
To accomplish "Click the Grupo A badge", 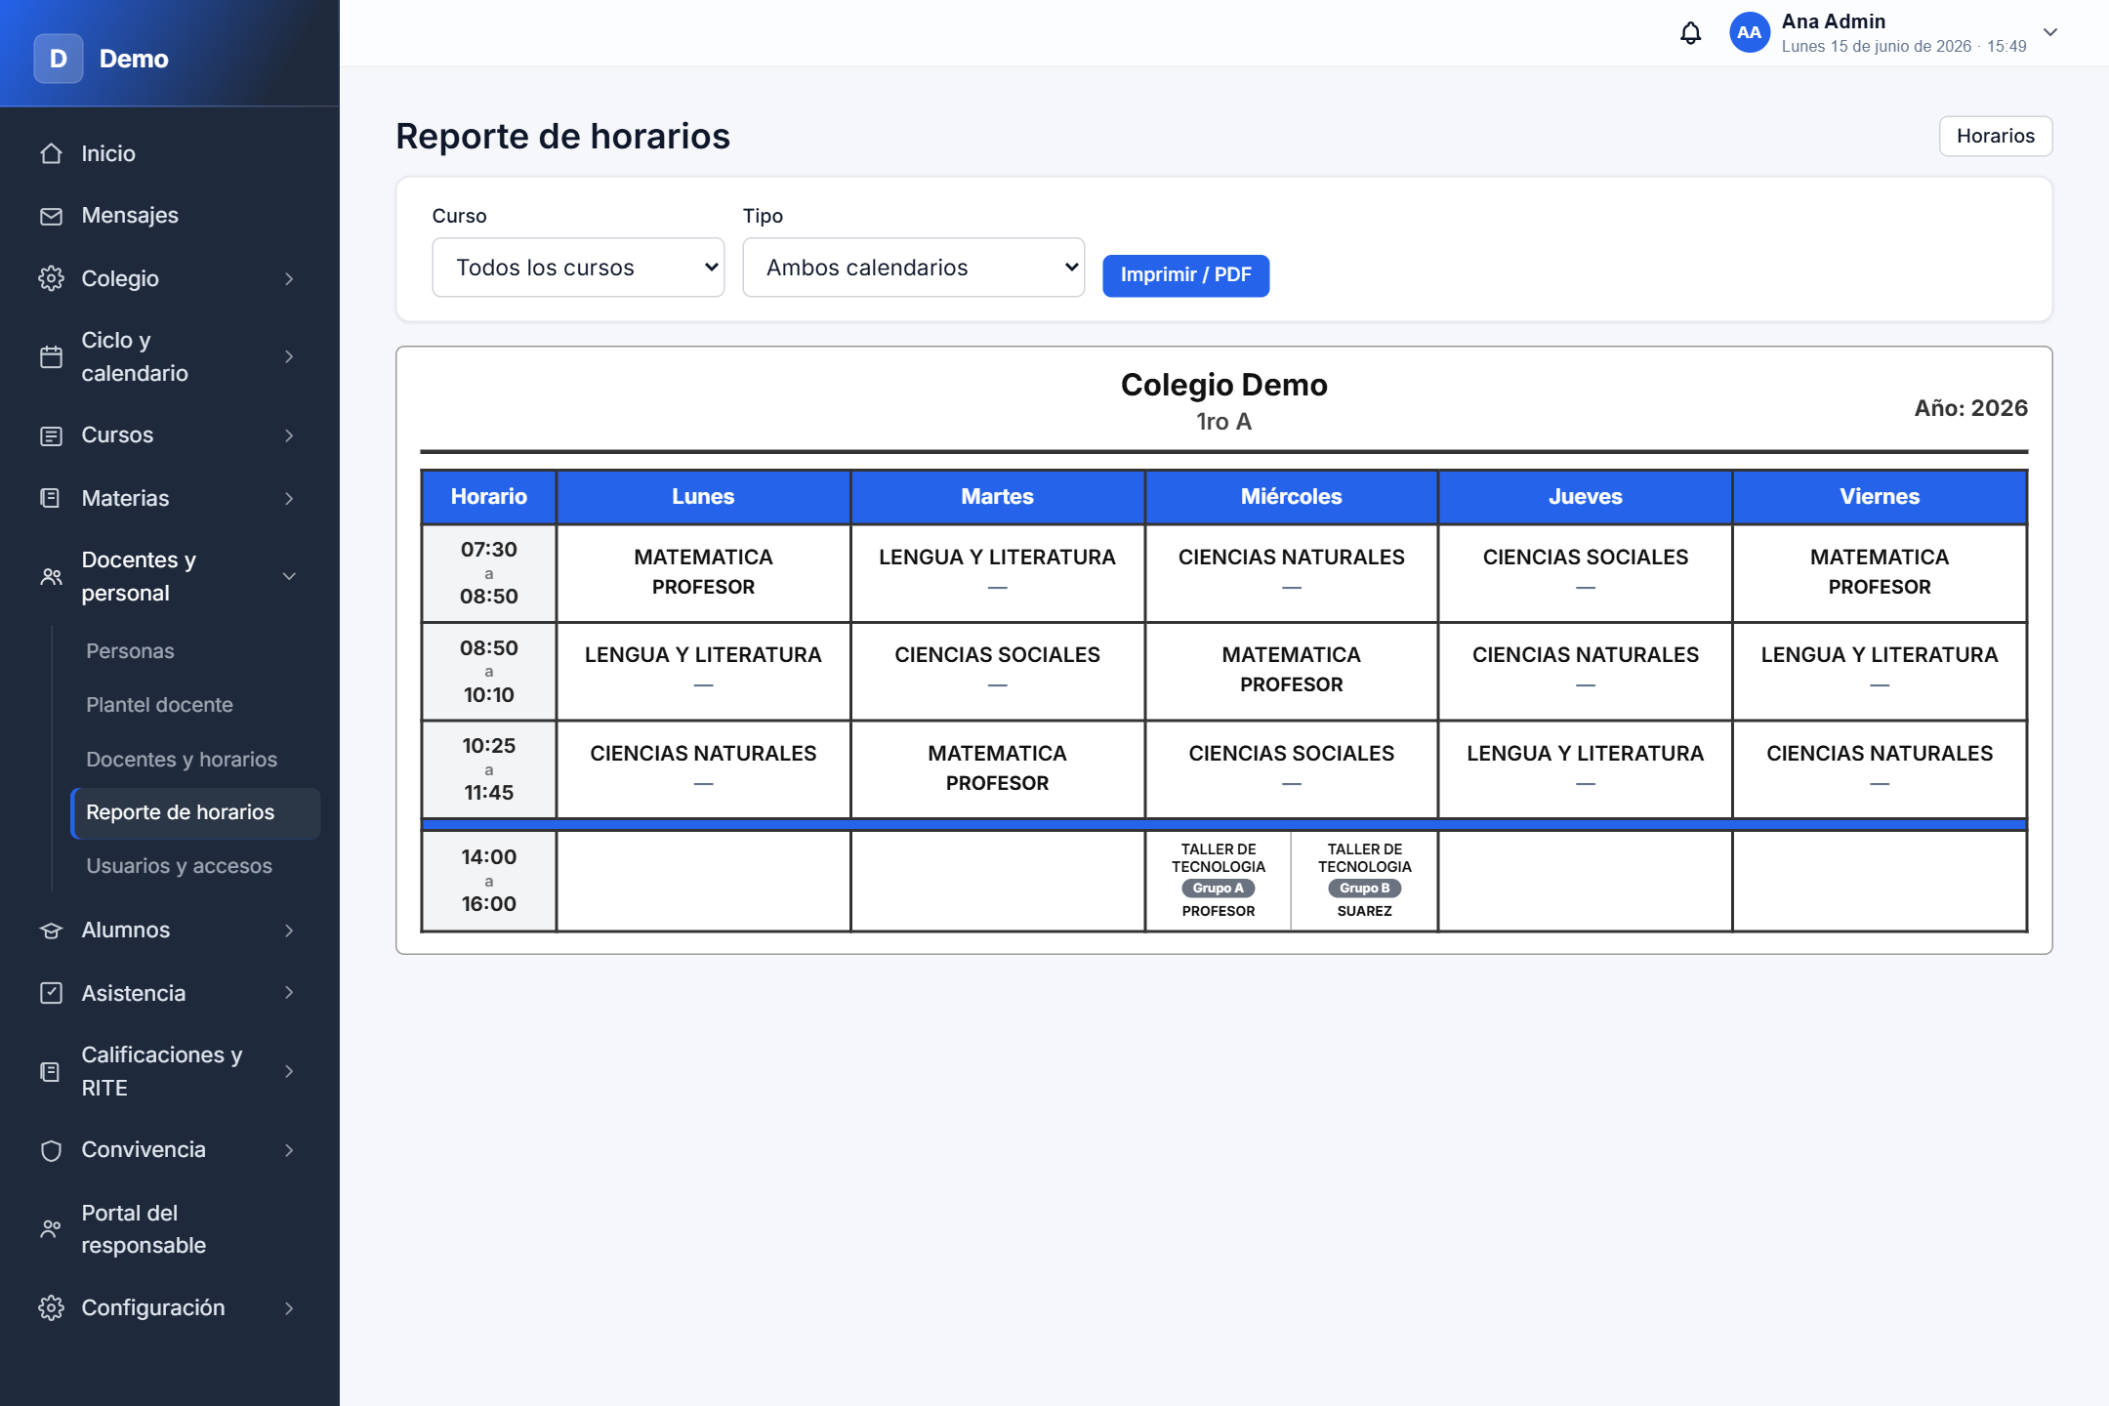I will click(1218, 889).
